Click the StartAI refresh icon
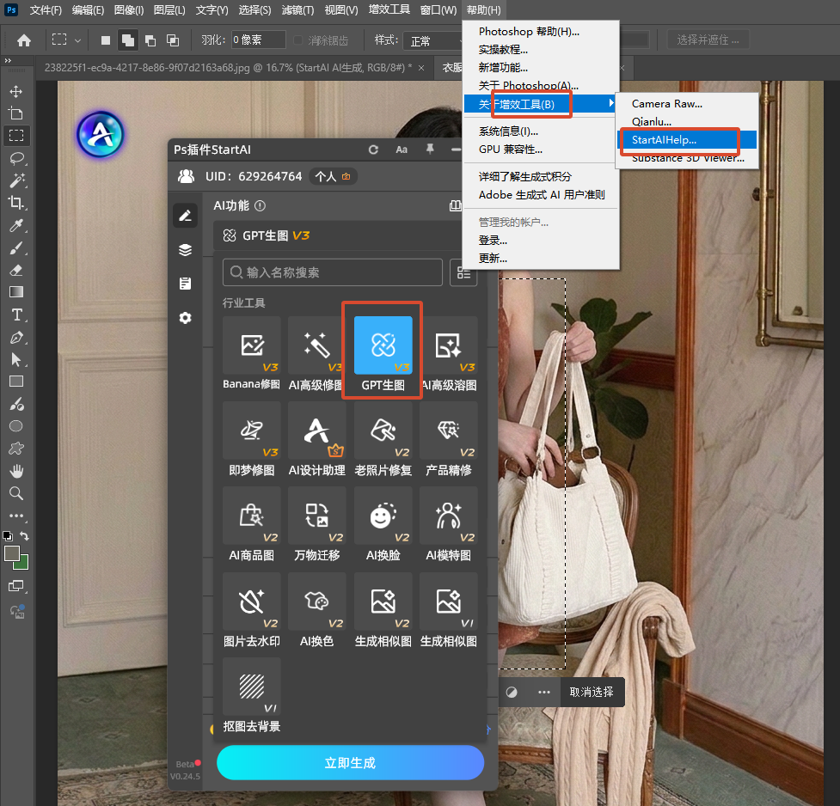840x806 pixels. coord(373,150)
